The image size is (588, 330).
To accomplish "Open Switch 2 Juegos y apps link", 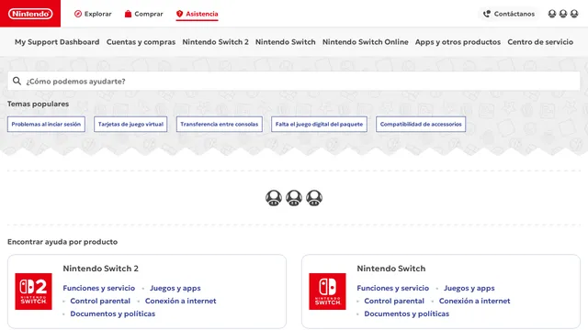I will click(x=175, y=288).
